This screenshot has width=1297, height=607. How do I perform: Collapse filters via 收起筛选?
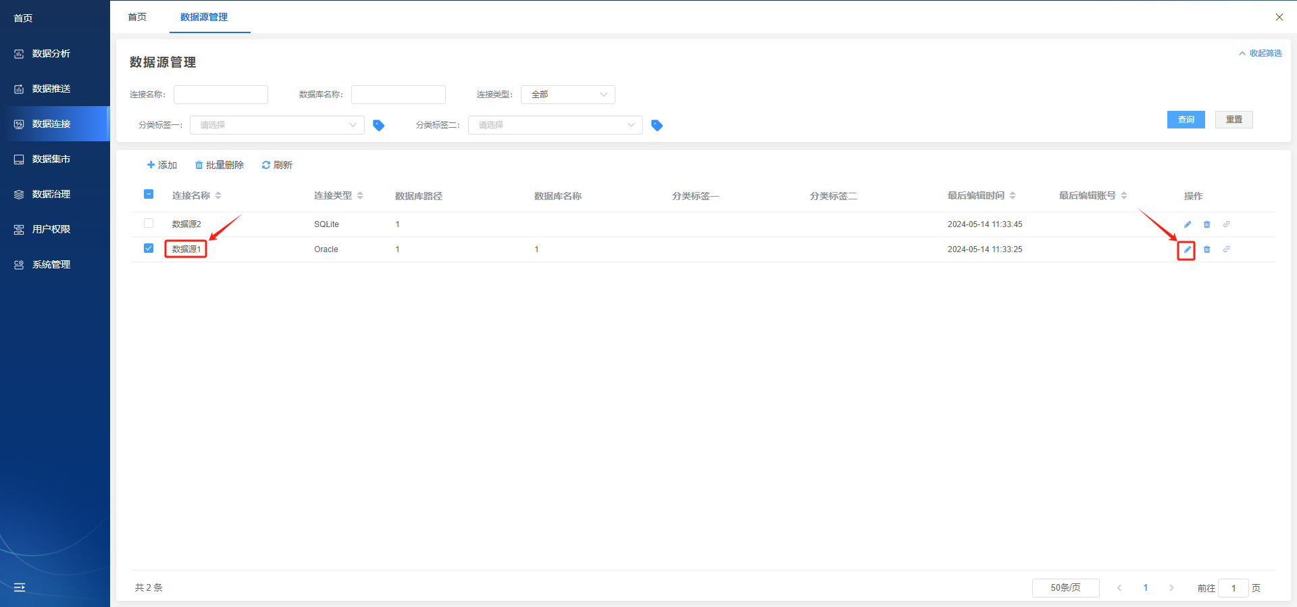point(1261,53)
